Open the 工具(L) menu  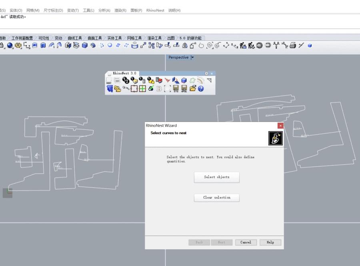click(x=89, y=10)
